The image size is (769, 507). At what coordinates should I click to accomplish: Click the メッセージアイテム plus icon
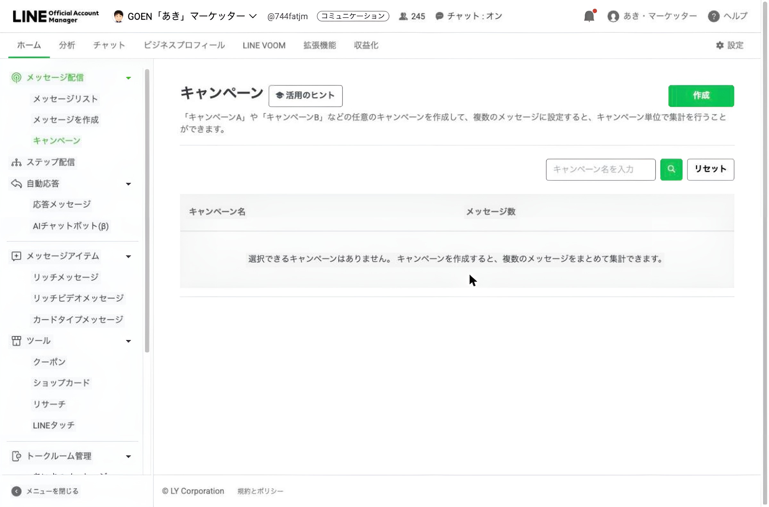(x=16, y=256)
